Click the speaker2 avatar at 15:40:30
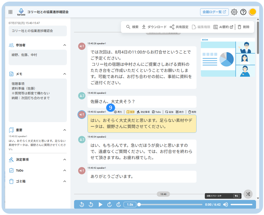Image resolution: width=264 pixels, height=215 pixels. (82, 96)
